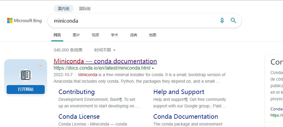Viewport: 283px width, 127px height.
Task: Click the 346,000 条结果 count text
Action: coord(68,50)
